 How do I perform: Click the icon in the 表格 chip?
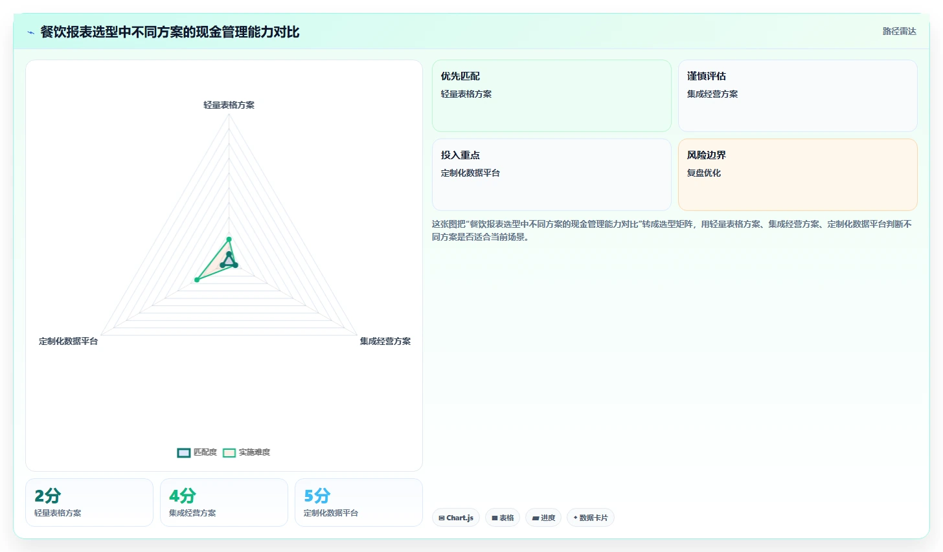pyautogui.click(x=495, y=518)
